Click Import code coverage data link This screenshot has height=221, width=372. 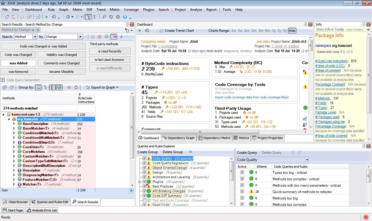pos(252,97)
